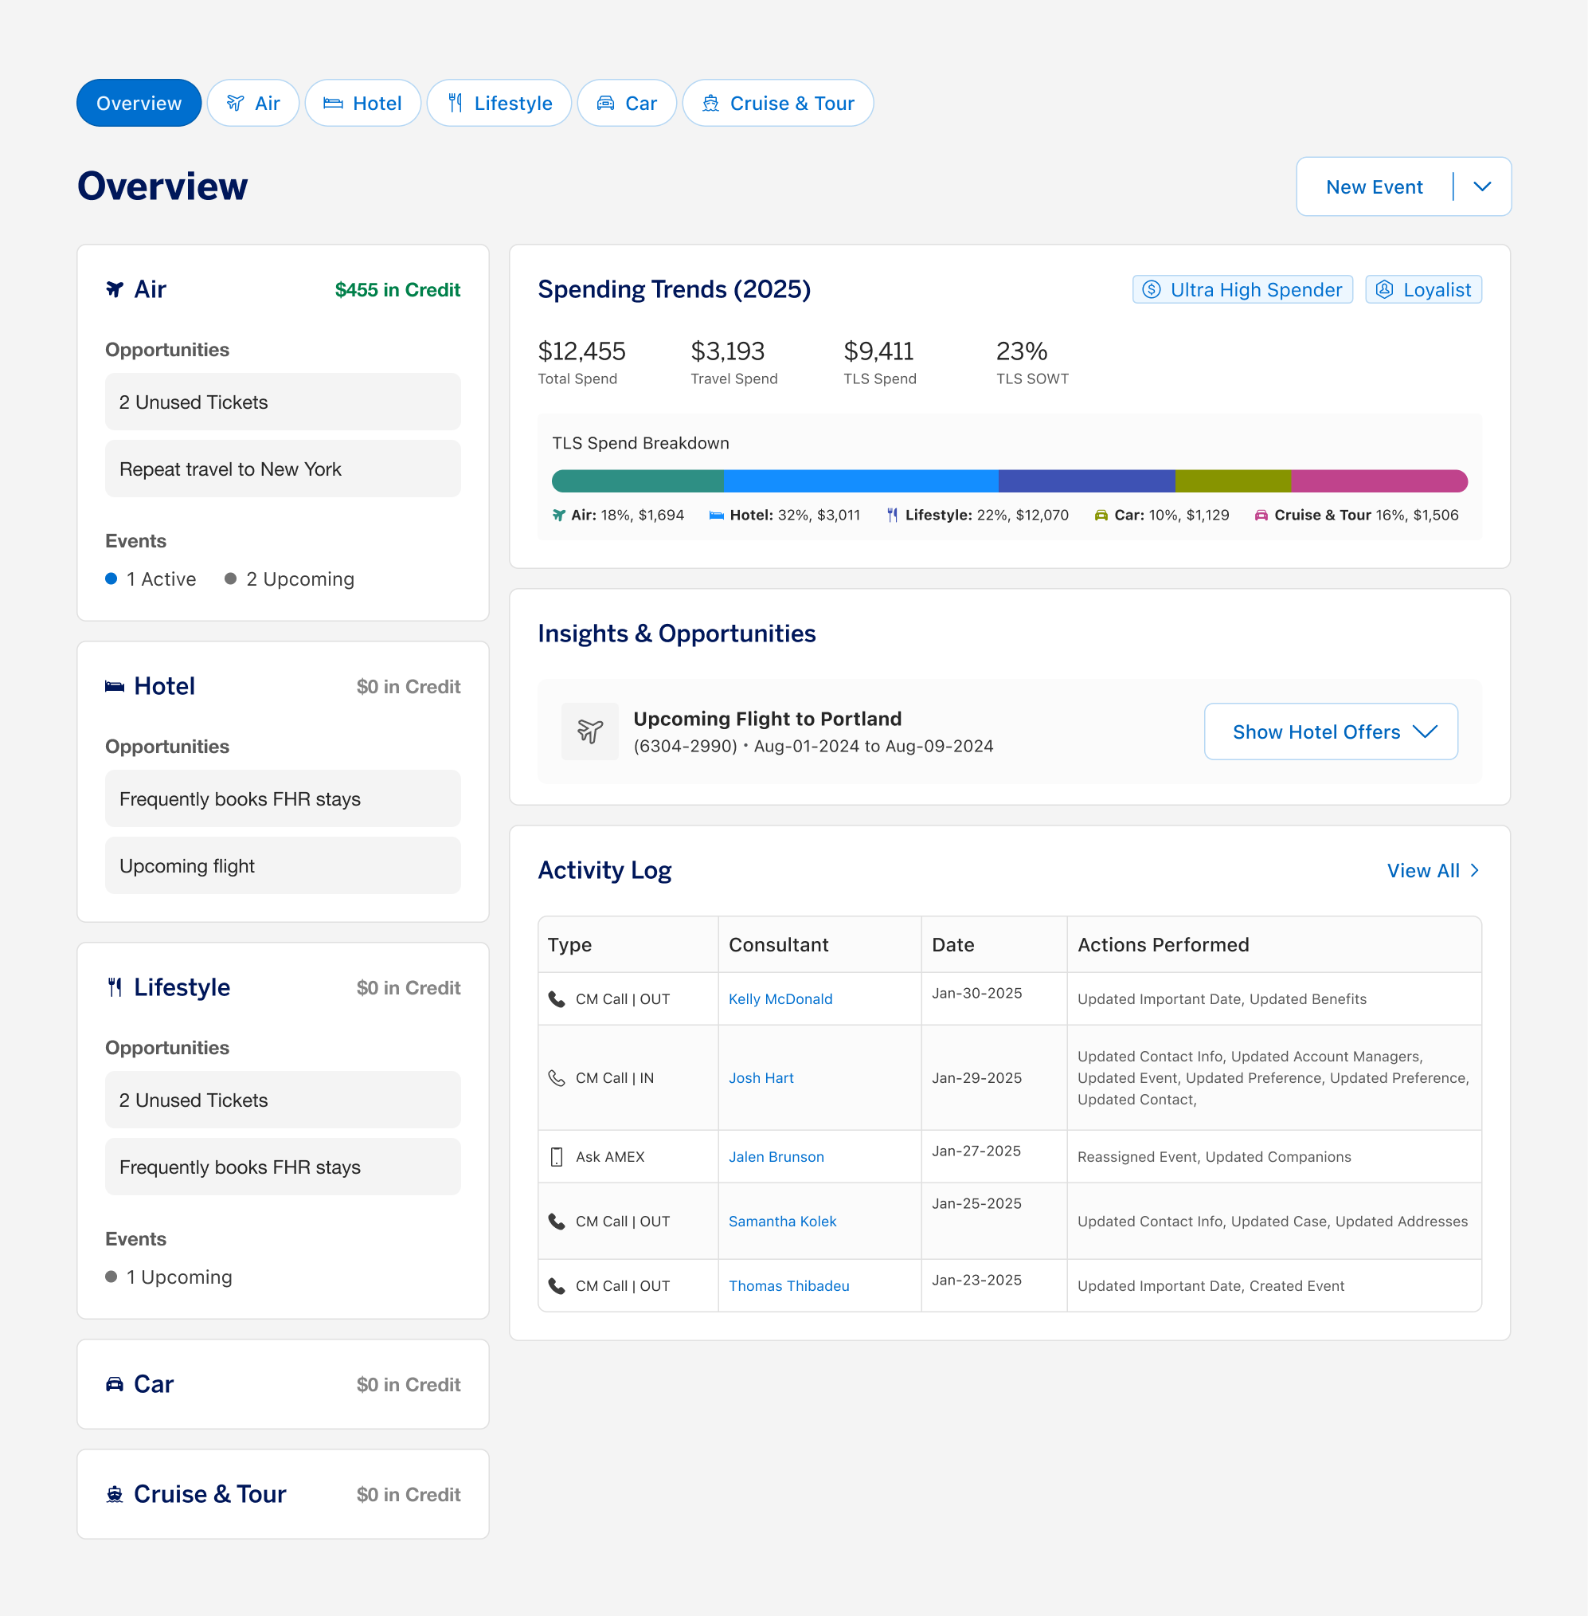The height and width of the screenshot is (1616, 1588).
Task: Select the Repeat travel to New York opportunity
Action: 283,469
